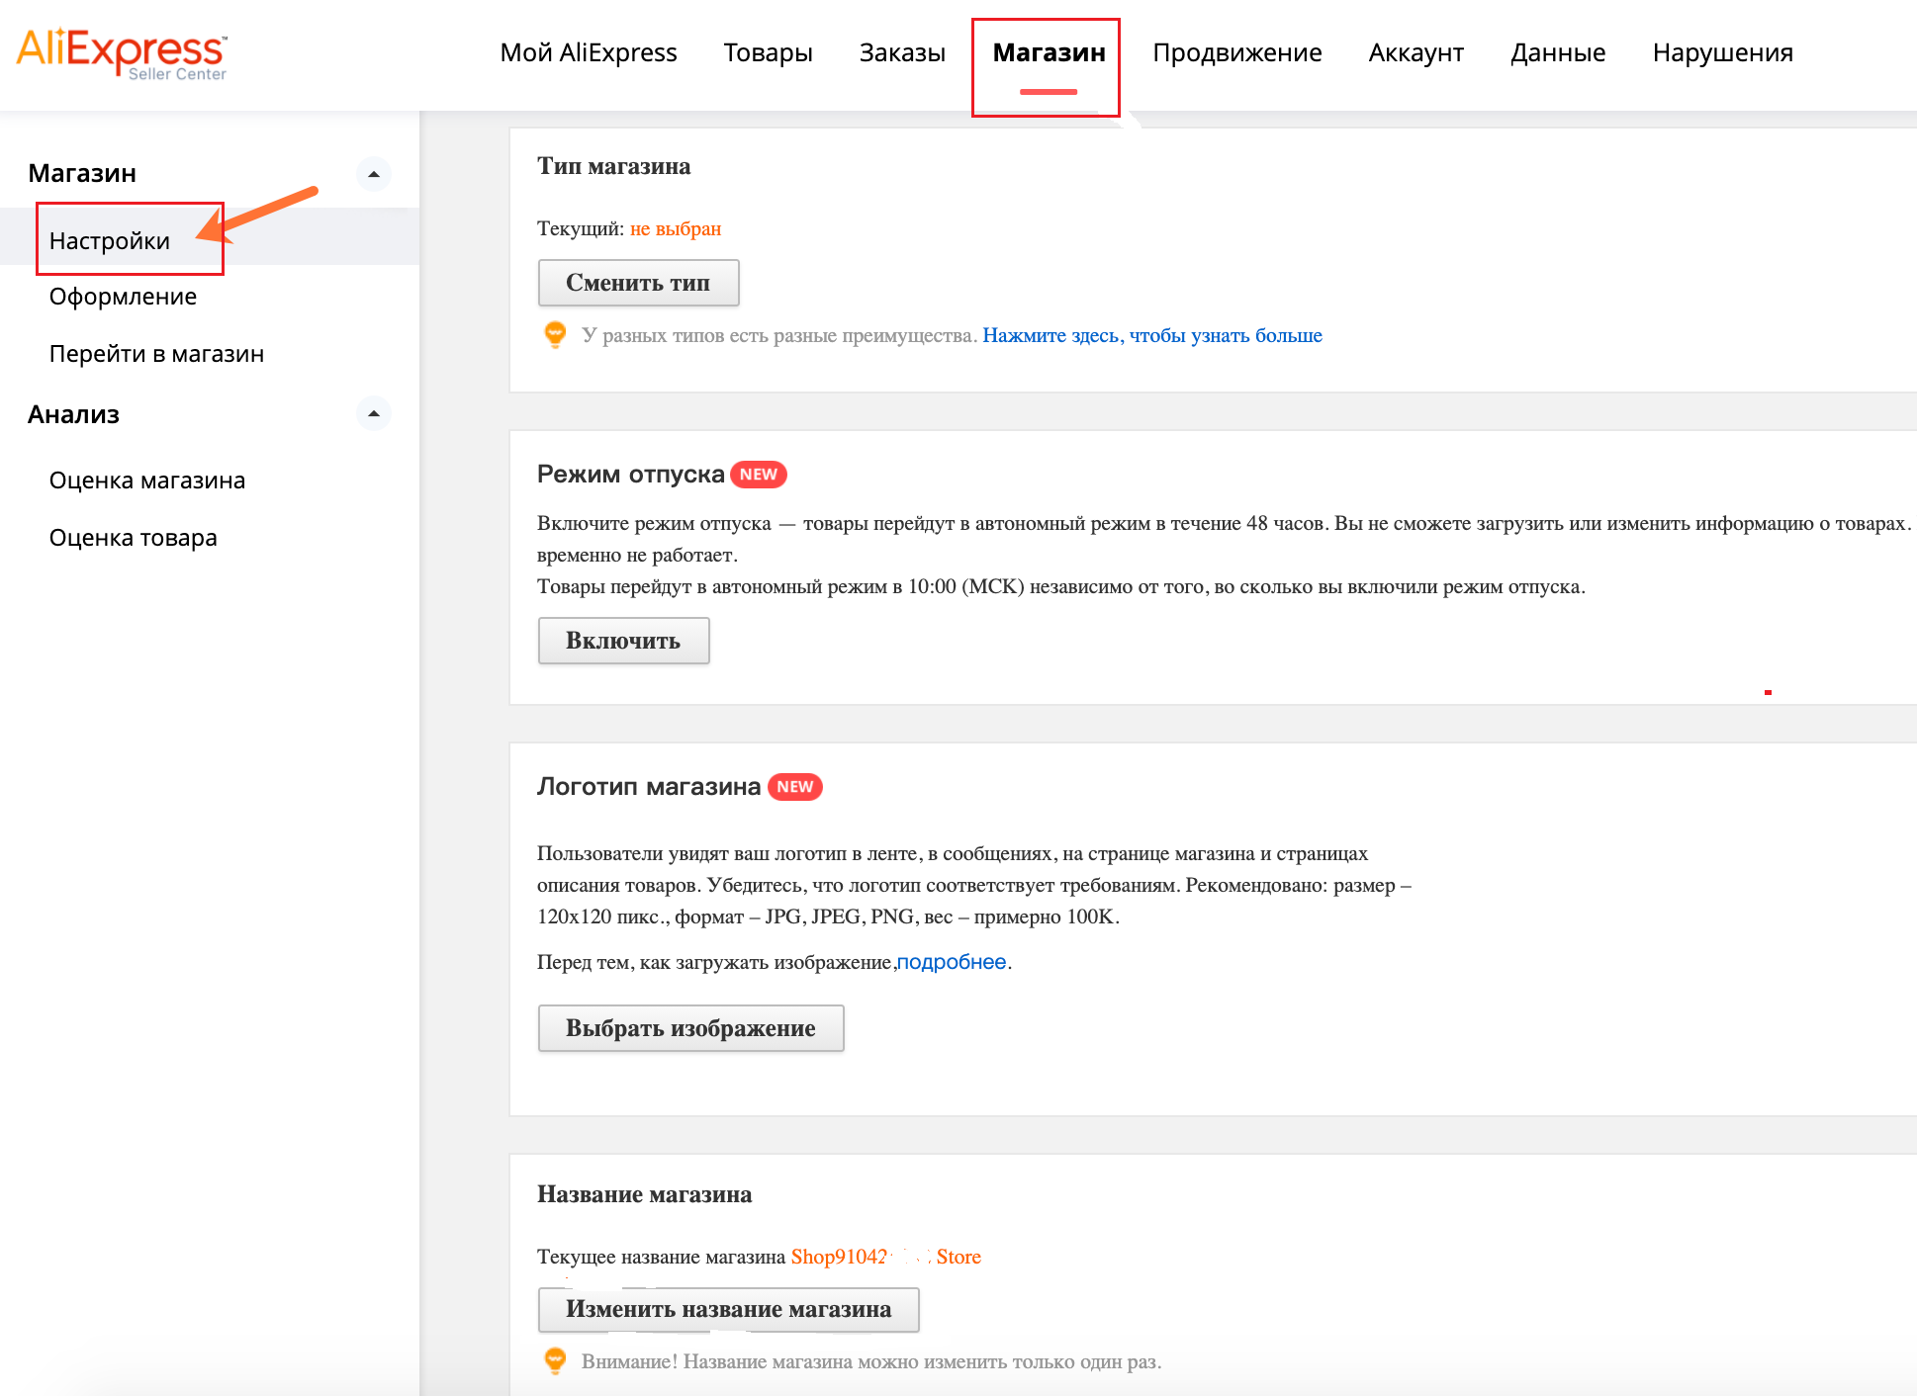Open the Аккаунт menu
The image size is (1917, 1396).
pyautogui.click(x=1415, y=52)
